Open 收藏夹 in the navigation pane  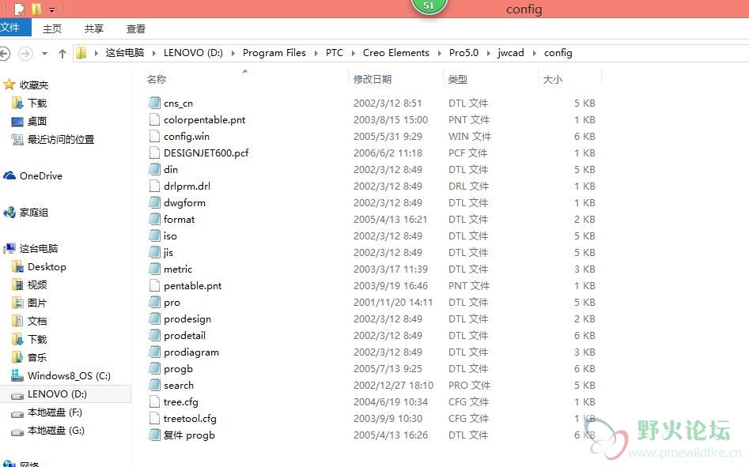[34, 85]
